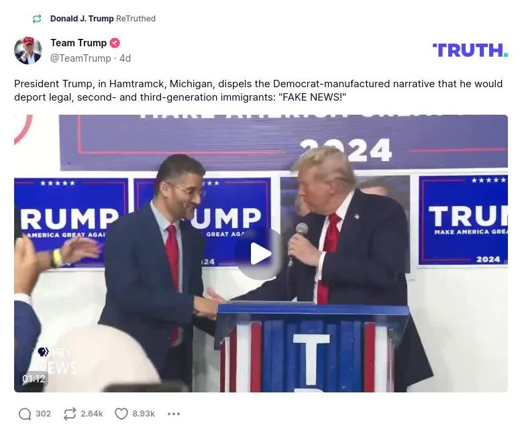Click the green ReTruthed arrows icon at top

(37, 19)
